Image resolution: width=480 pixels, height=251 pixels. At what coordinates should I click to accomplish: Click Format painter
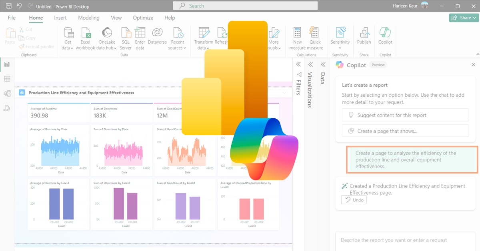tap(36, 47)
